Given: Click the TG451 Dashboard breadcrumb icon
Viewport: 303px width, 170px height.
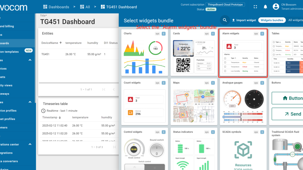Looking at the screenshot, I should tap(103, 7).
